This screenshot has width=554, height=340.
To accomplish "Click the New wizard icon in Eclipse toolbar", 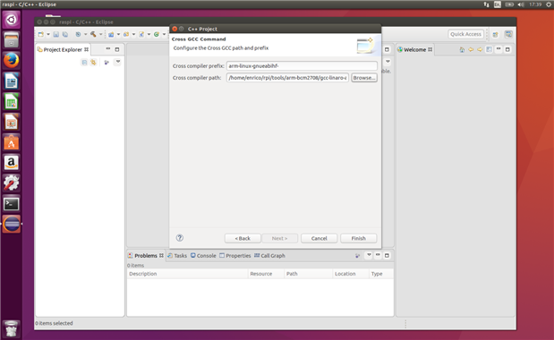I will tap(41, 34).
